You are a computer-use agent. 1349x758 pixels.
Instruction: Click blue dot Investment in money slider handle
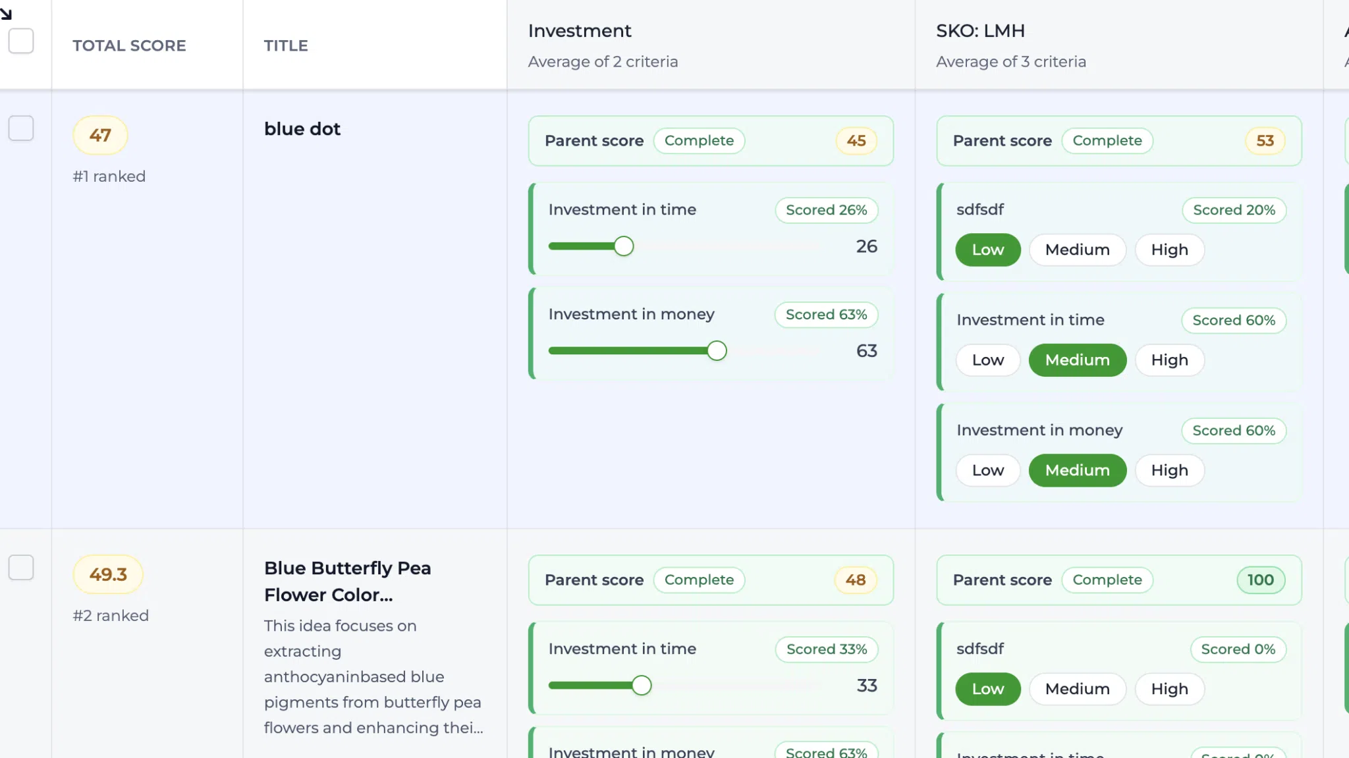(717, 351)
